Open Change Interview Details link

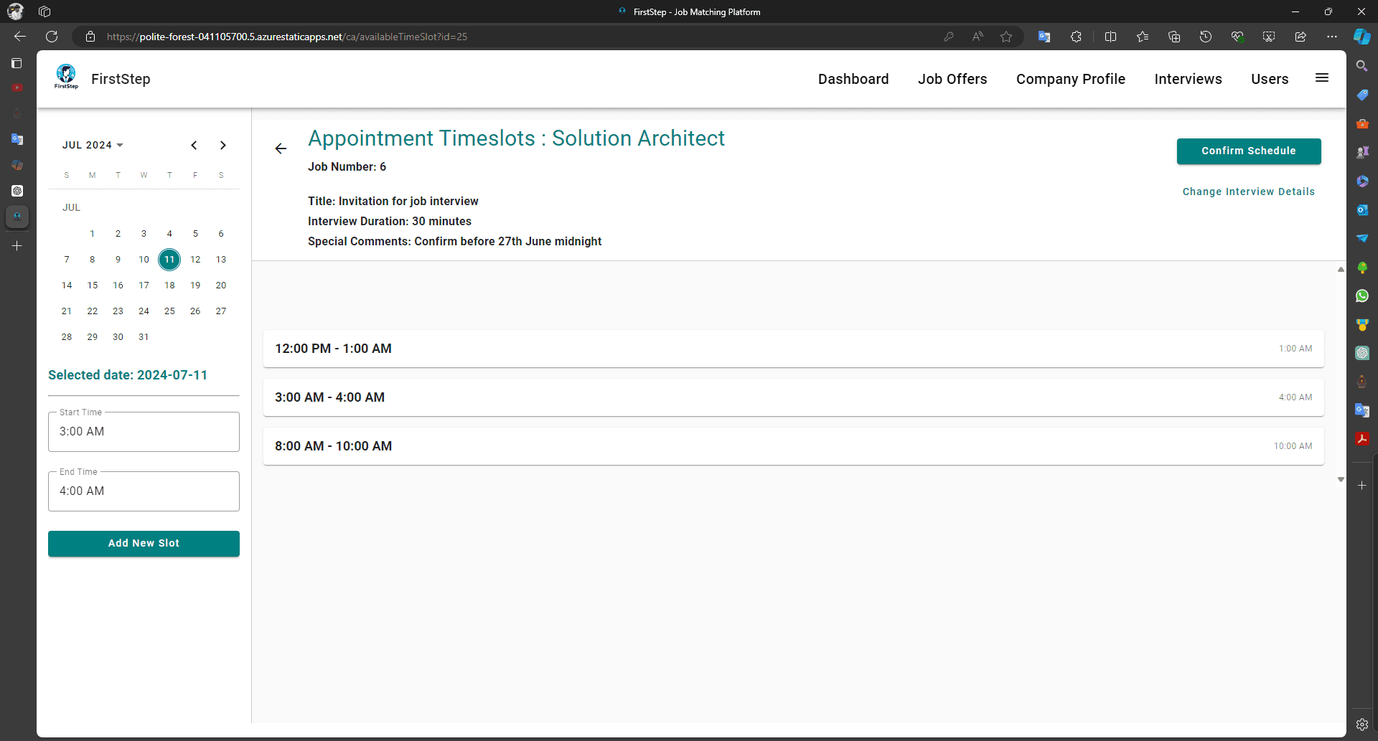click(1248, 192)
